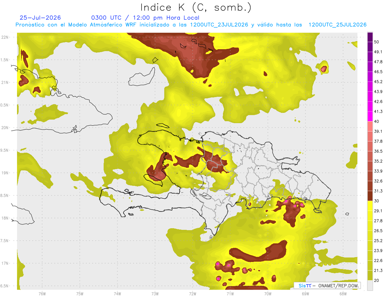Click colorbar value "31.3"
This screenshot has width=385, height=298.
[x=378, y=191]
